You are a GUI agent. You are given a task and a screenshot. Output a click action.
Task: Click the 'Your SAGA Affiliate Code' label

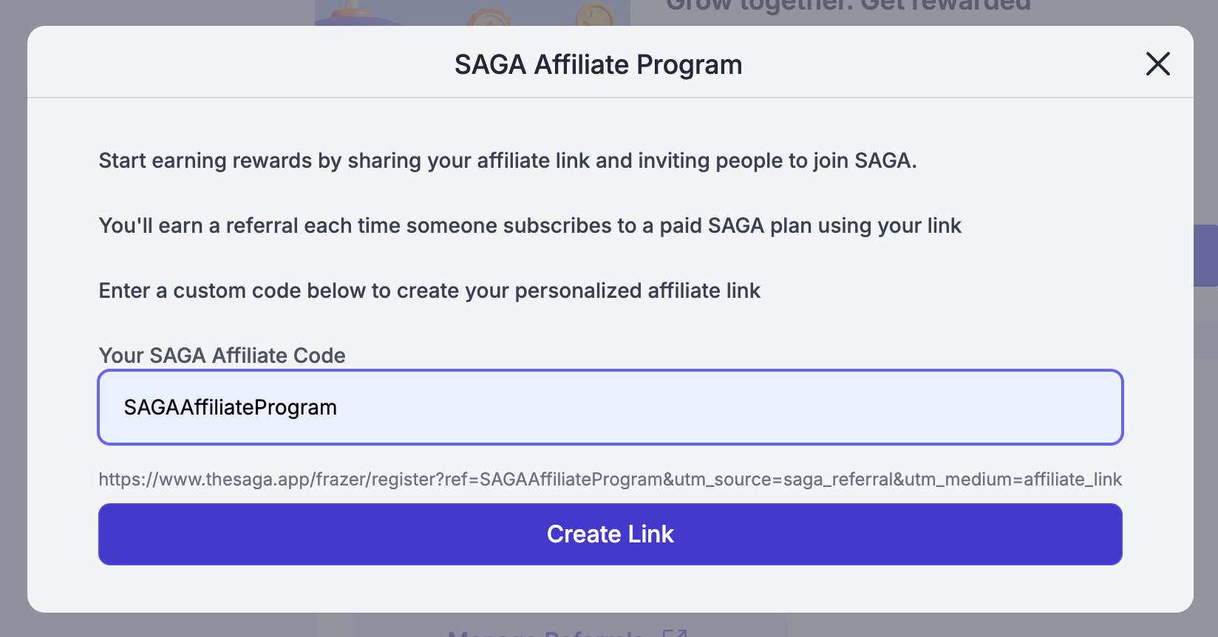(222, 355)
